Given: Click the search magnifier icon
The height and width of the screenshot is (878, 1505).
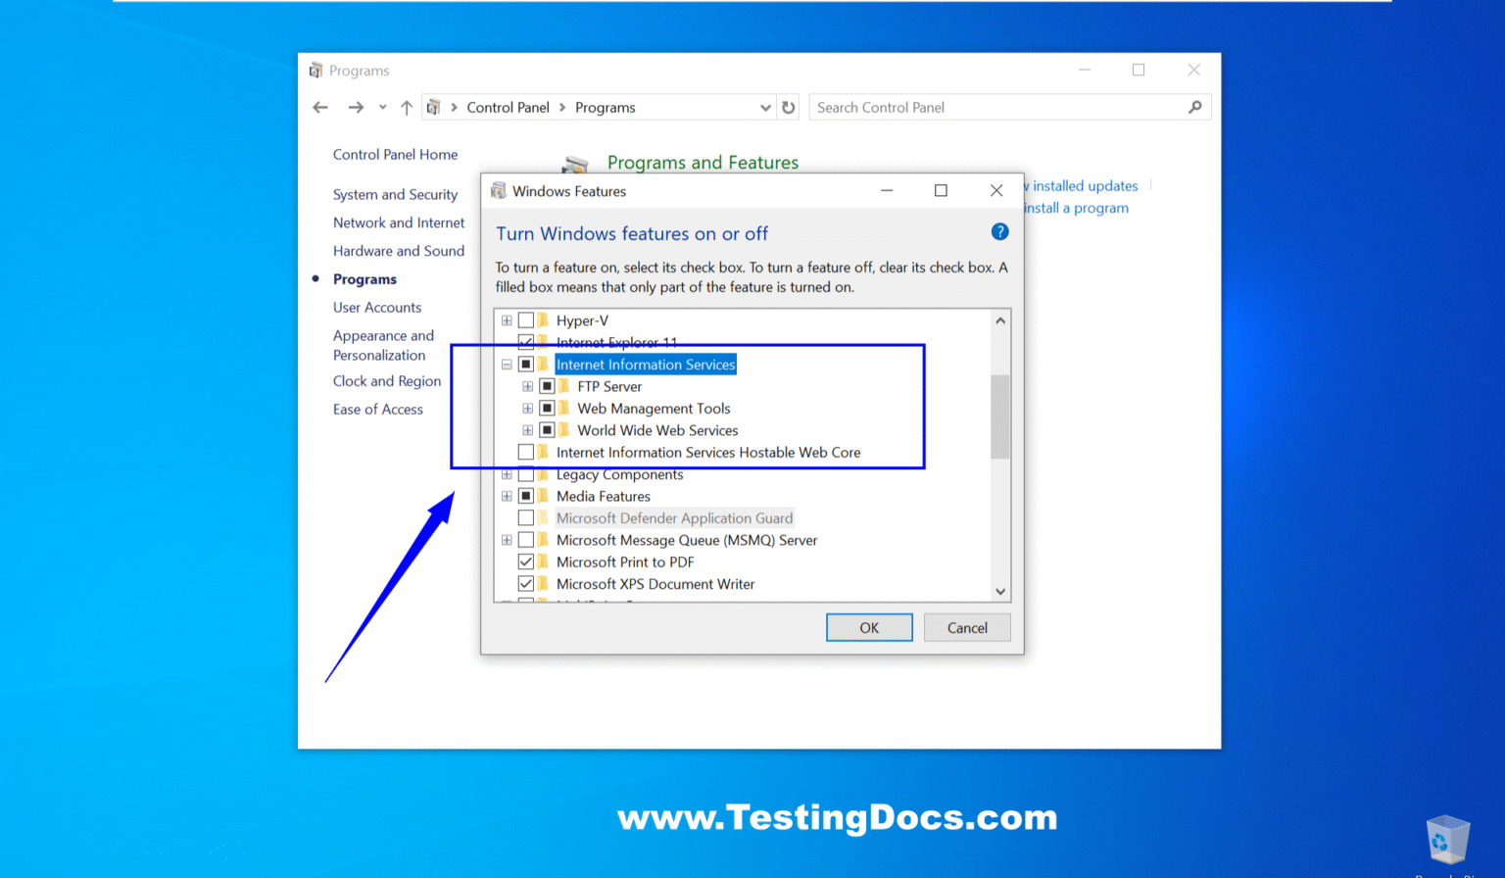Looking at the screenshot, I should coord(1194,107).
